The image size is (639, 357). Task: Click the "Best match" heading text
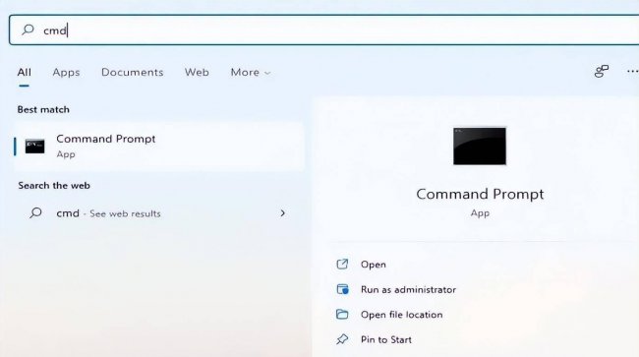pos(43,109)
